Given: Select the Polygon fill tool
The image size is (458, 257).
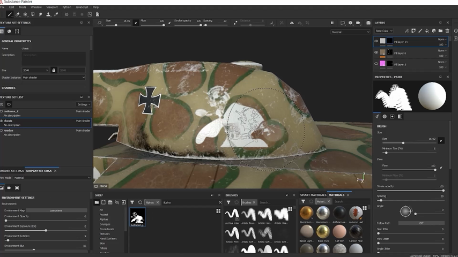Looking at the screenshot, I should tap(33, 14).
